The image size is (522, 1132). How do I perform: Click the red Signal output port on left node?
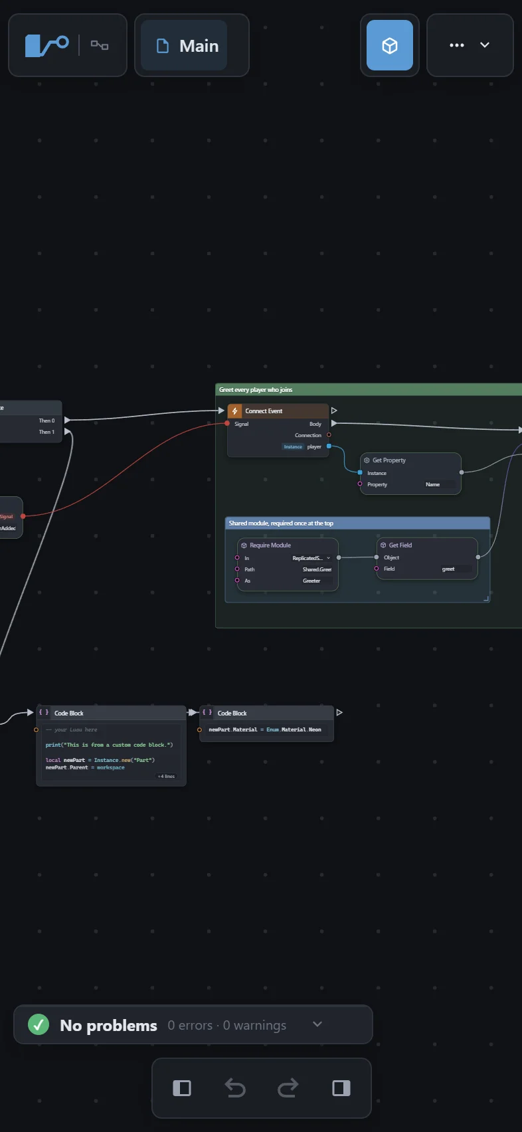(x=23, y=516)
